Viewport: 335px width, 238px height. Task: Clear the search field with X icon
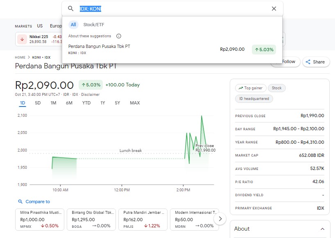click(x=274, y=9)
